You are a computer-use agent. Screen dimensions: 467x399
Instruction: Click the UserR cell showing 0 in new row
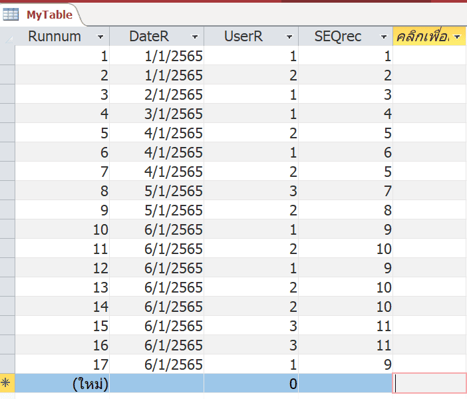pos(251,383)
